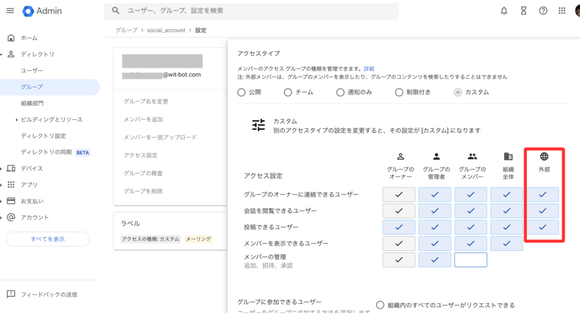Expand ビルディングとリソース tree item
This screenshot has height=316, width=580.
pyautogui.click(x=17, y=119)
